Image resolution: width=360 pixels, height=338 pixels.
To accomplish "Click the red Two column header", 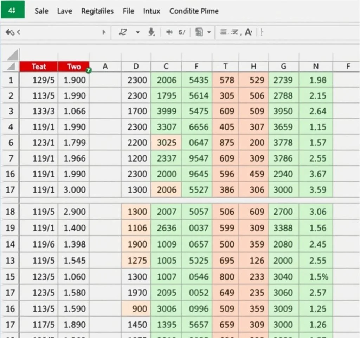I will pyautogui.click(x=73, y=67).
